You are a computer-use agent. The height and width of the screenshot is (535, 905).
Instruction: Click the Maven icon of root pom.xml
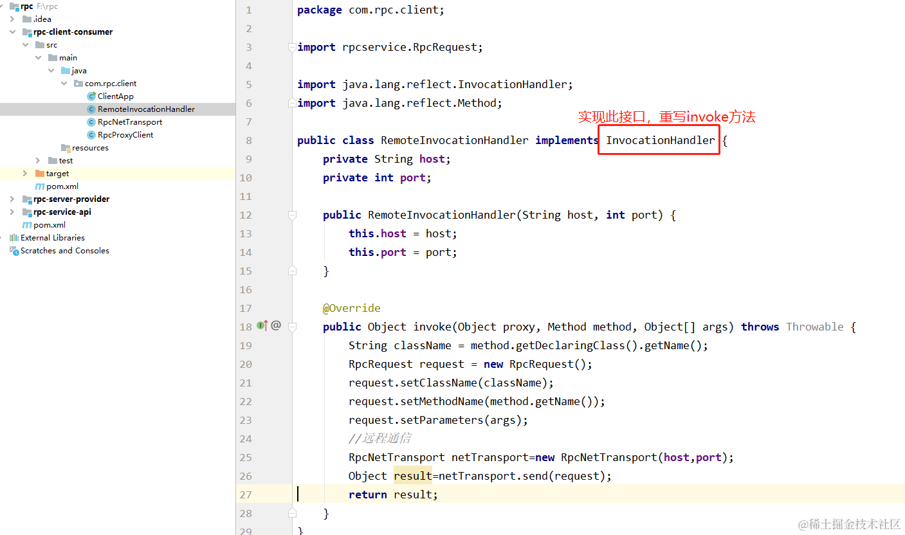27,225
